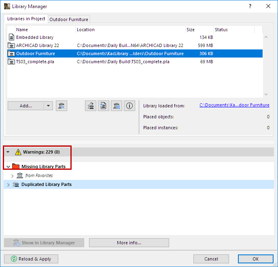Click the 599 MB size cell
The image size is (278, 267).
pos(206,45)
